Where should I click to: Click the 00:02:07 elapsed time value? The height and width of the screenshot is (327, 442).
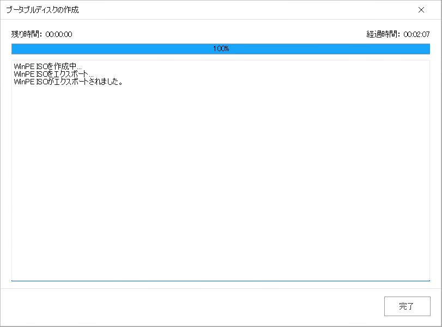416,34
